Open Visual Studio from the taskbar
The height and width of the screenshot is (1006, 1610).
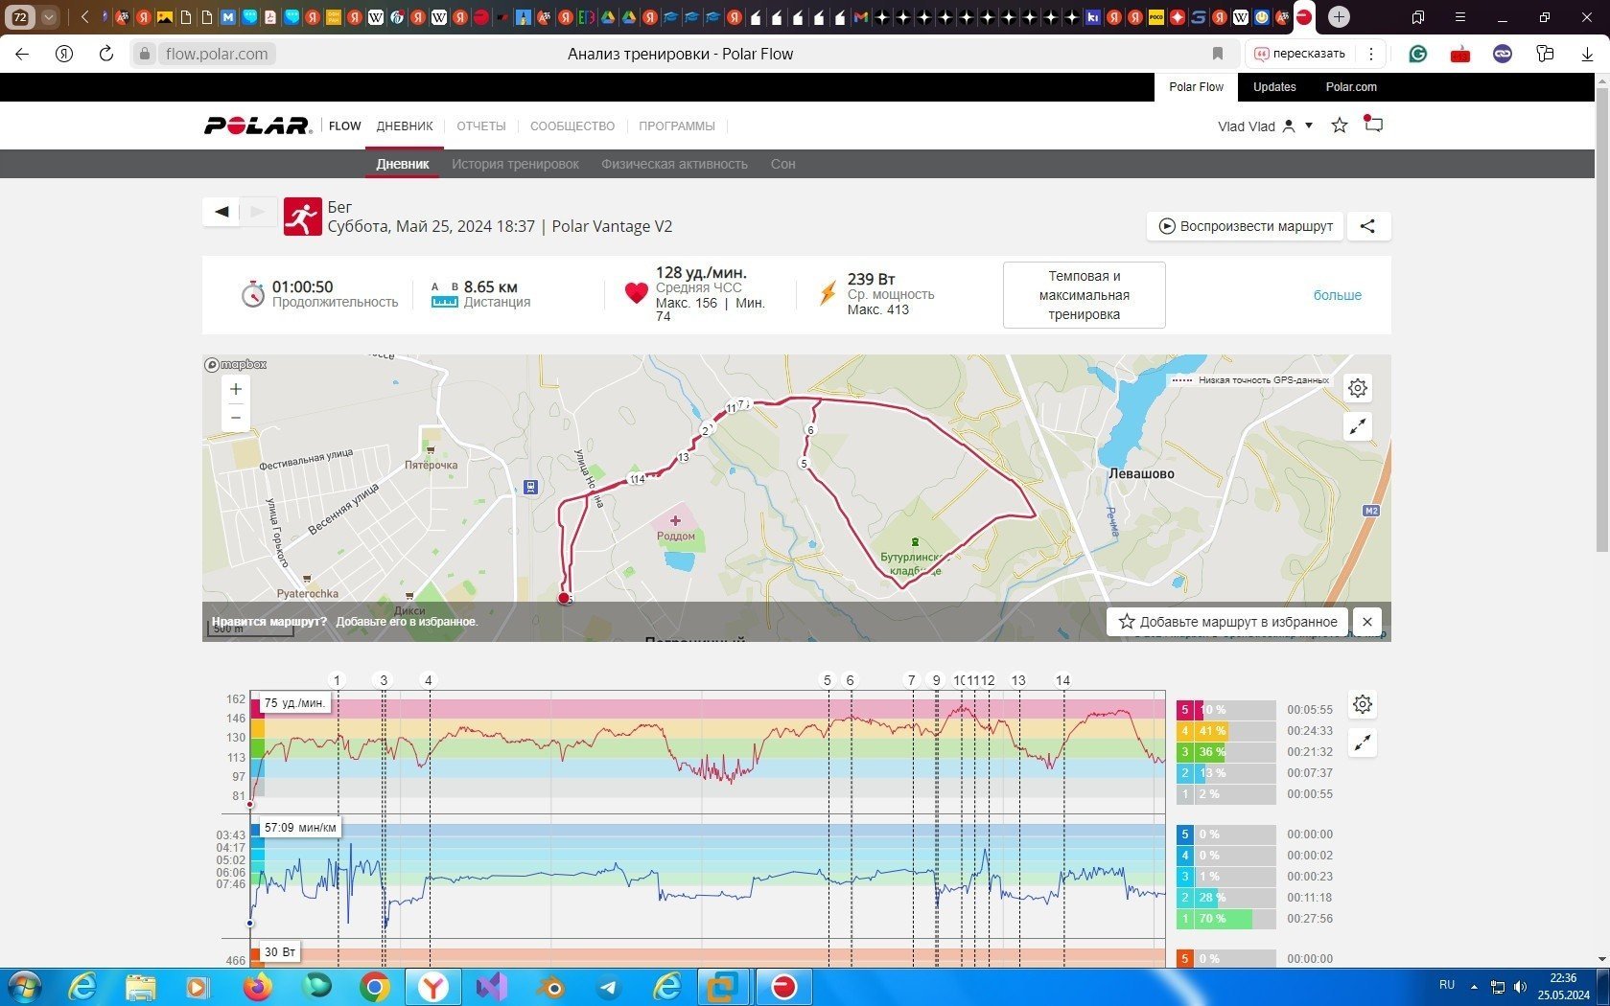coord(491,987)
